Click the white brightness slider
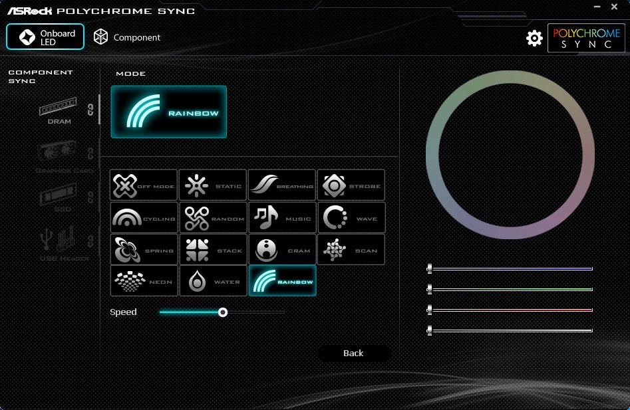 [510, 330]
